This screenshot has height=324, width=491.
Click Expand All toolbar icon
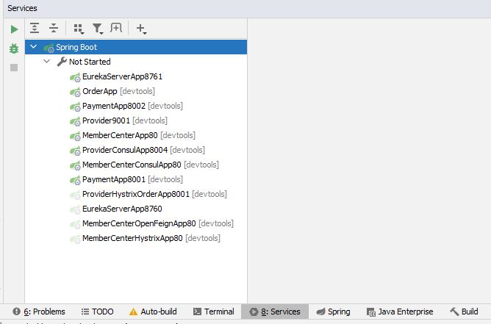click(x=35, y=28)
